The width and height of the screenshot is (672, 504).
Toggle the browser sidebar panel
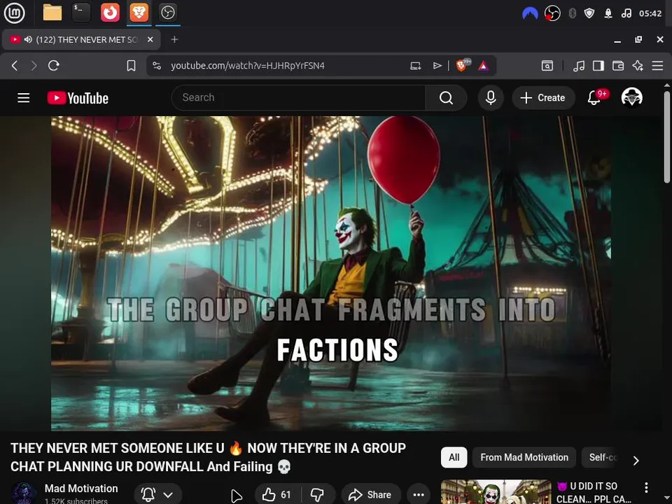[x=598, y=66]
